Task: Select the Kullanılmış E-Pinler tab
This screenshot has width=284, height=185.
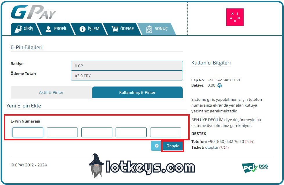Action: [x=137, y=92]
